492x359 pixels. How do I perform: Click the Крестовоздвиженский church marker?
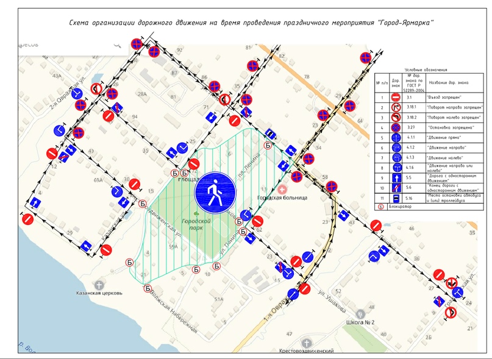(x=306, y=343)
